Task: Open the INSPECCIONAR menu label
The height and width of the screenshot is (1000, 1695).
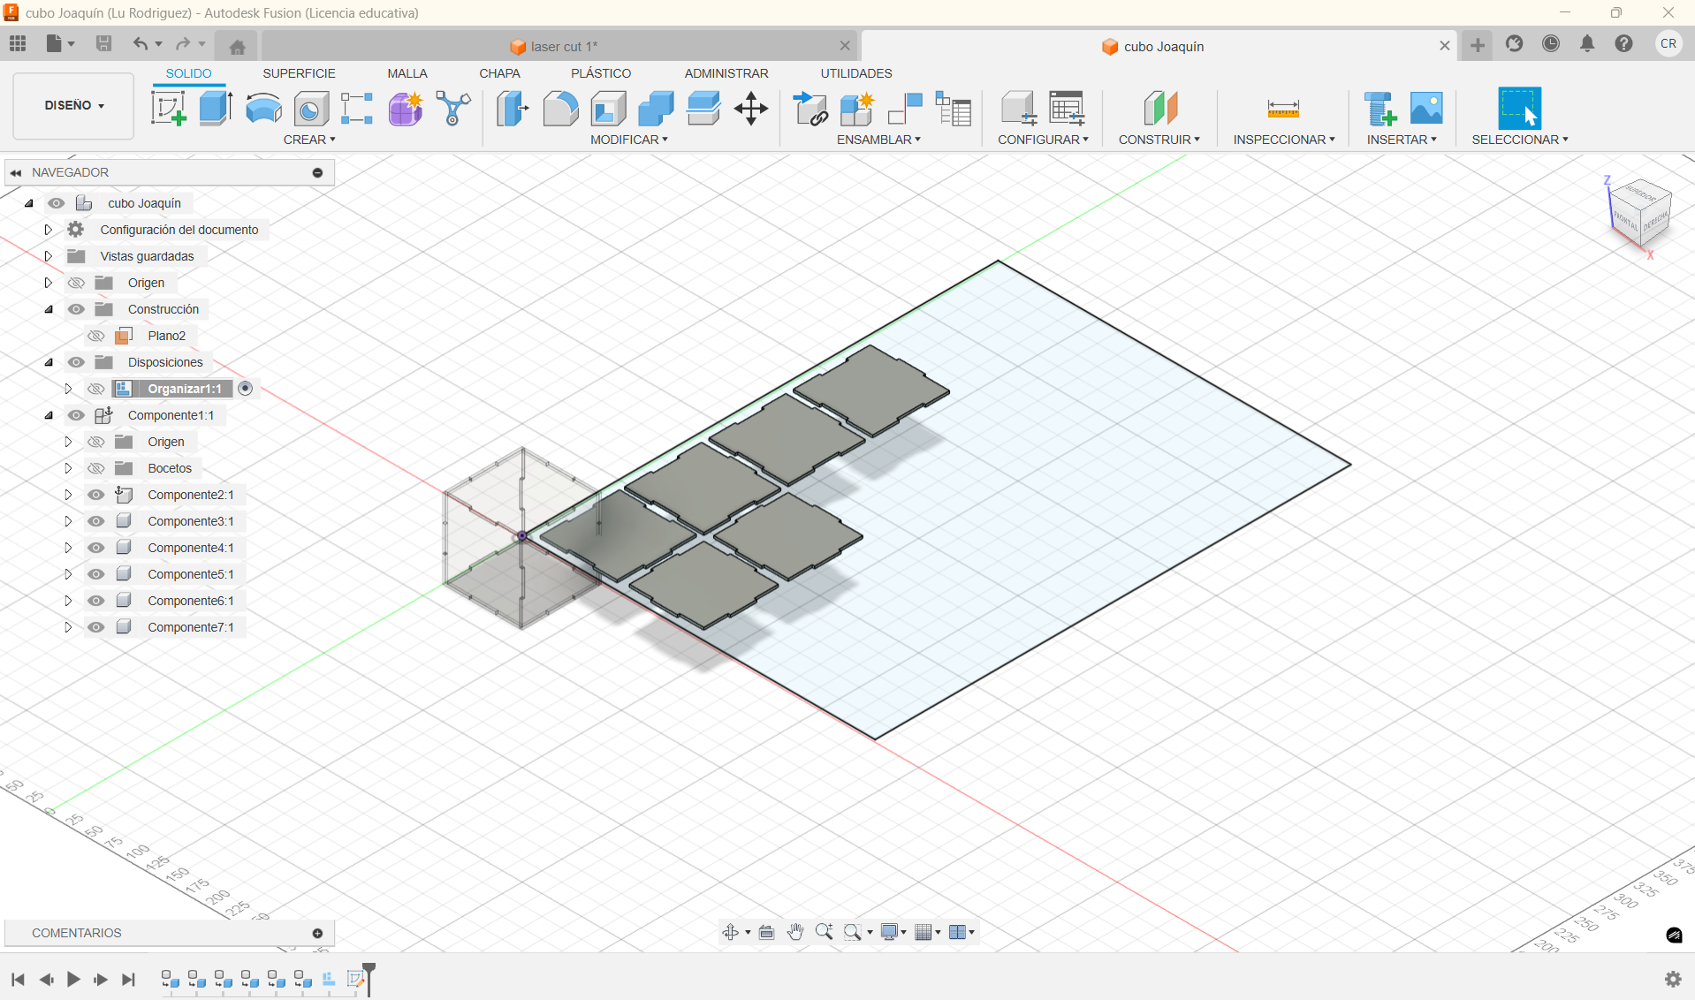Action: pos(1283,140)
